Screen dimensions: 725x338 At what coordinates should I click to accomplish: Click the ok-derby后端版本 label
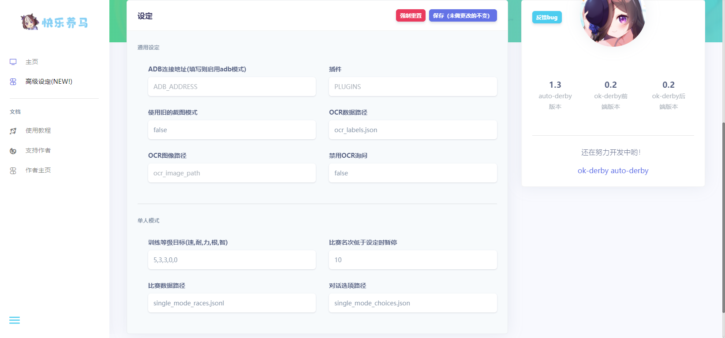[669, 101]
